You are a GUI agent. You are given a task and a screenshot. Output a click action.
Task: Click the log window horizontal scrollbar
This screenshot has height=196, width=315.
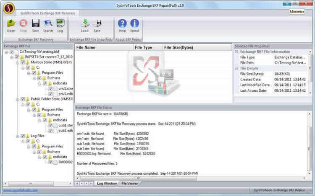pos(191,178)
